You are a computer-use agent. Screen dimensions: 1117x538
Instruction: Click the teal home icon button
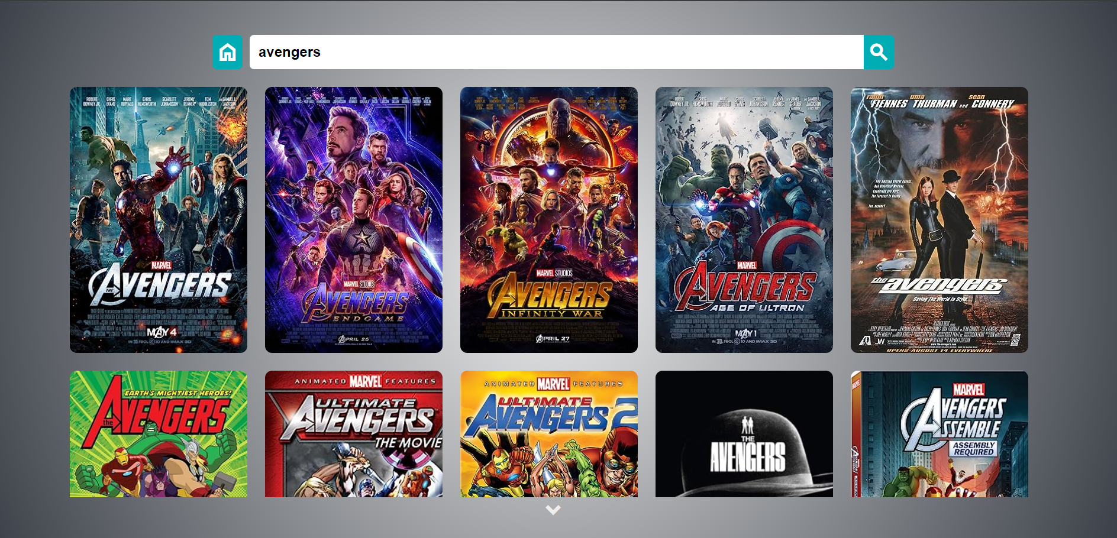tap(227, 52)
